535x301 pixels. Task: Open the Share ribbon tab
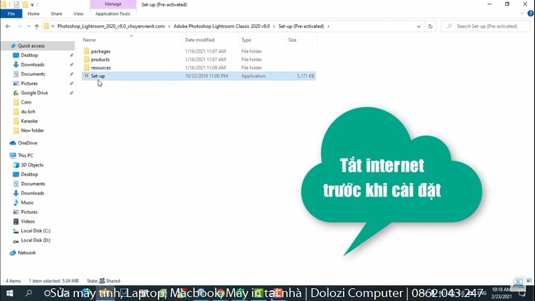click(56, 13)
